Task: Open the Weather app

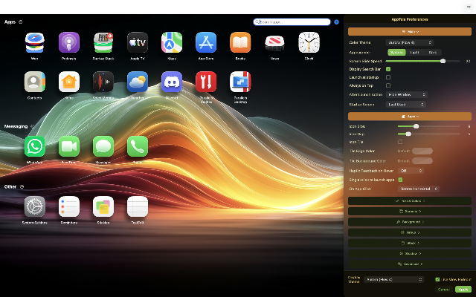Action: tap(138, 81)
